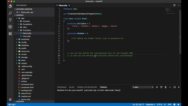Screen dimensions: 188x106
Task: Open the artisan file
Action: [24, 81]
